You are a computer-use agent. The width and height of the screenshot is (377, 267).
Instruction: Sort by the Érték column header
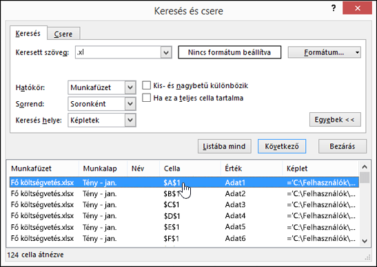pos(252,169)
